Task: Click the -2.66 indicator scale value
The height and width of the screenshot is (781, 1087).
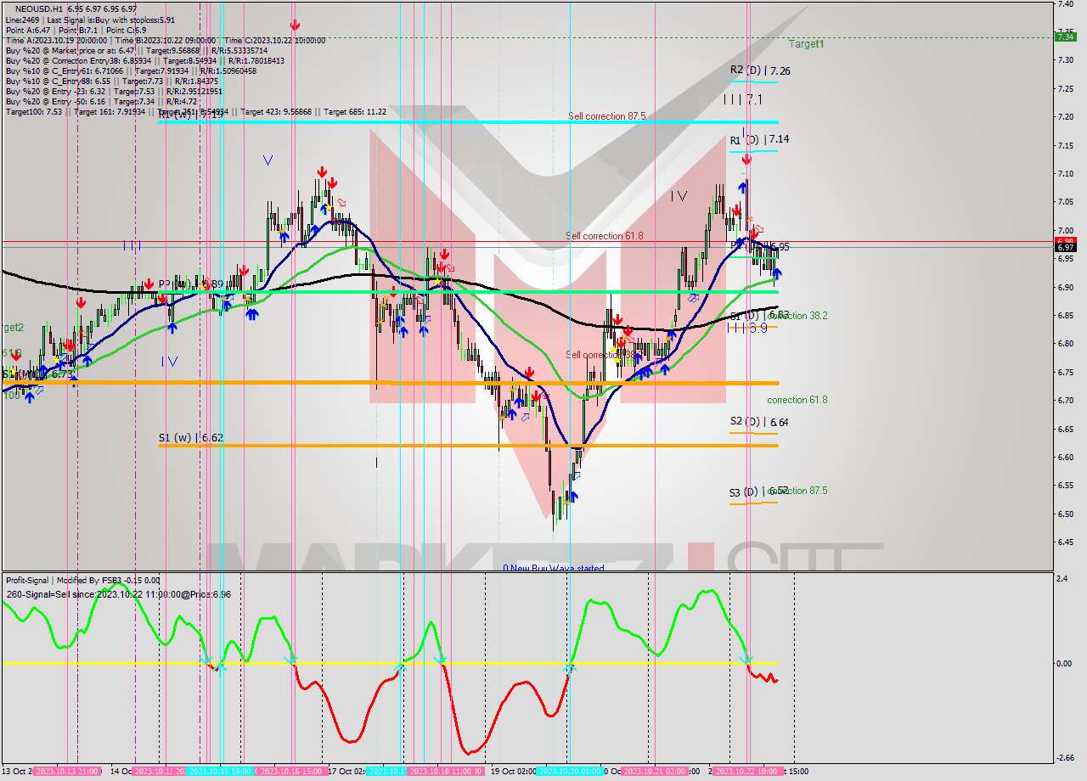Action: click(x=1065, y=758)
